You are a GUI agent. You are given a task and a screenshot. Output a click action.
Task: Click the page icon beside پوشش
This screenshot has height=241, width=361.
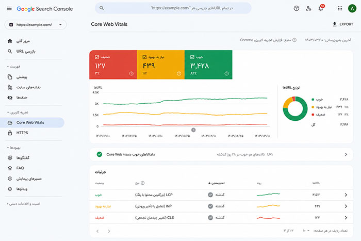coord(10,77)
